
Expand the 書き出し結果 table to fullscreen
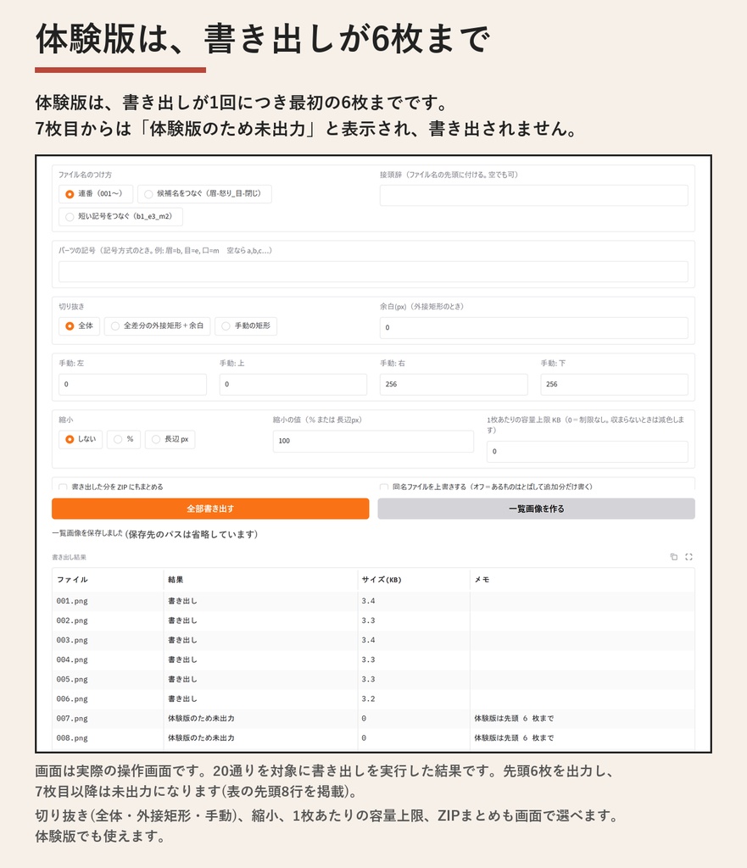tap(688, 557)
